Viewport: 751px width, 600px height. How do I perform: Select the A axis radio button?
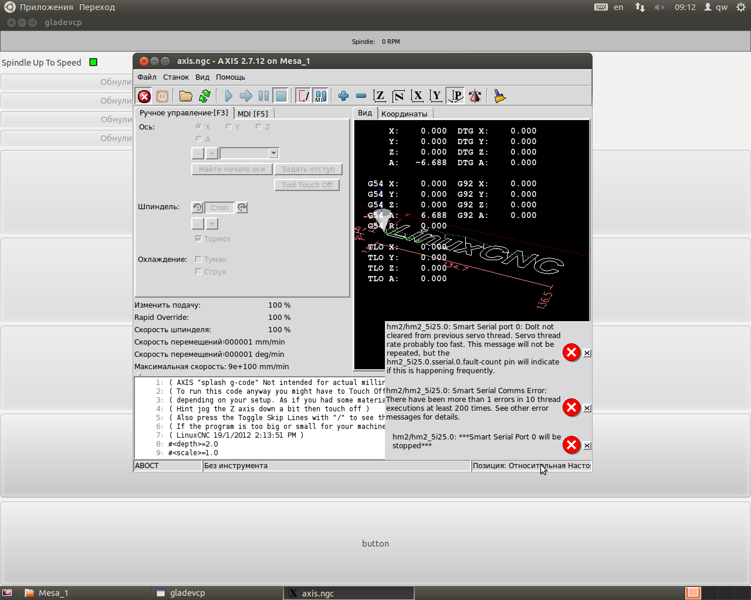pyautogui.click(x=199, y=139)
